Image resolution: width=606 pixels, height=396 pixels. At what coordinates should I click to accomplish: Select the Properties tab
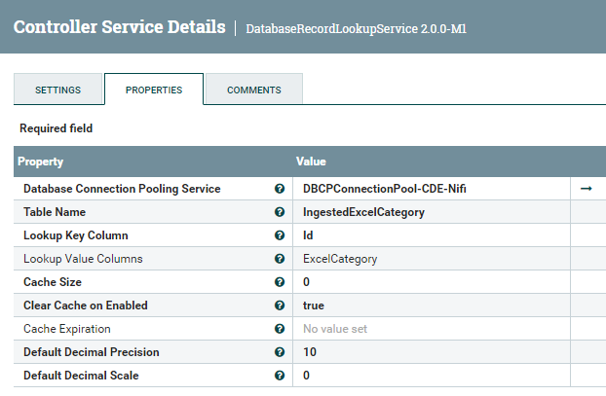click(154, 90)
